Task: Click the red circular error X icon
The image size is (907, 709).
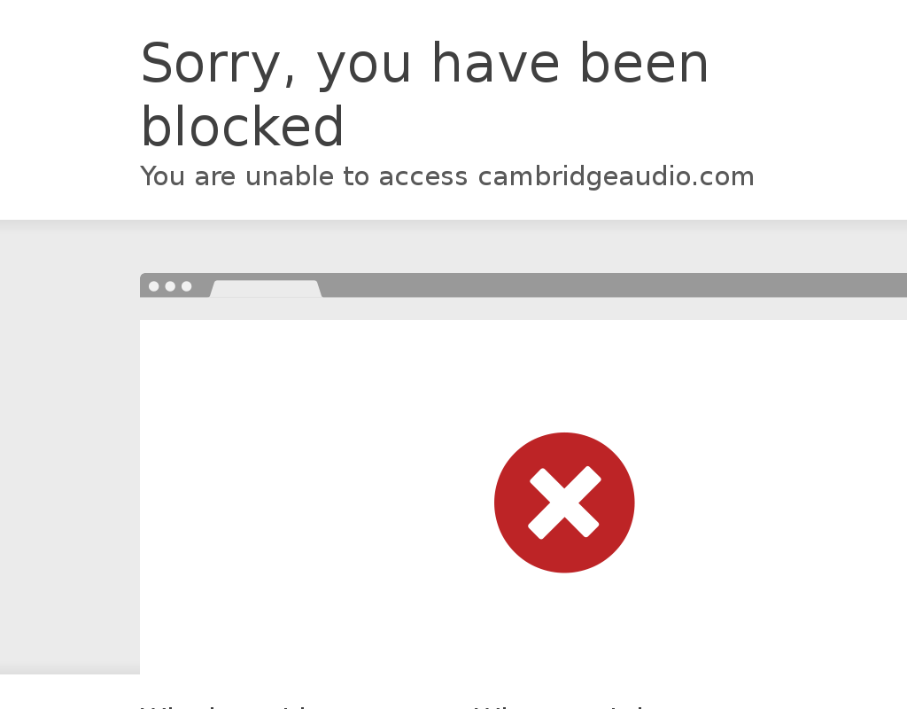Action: [x=564, y=503]
